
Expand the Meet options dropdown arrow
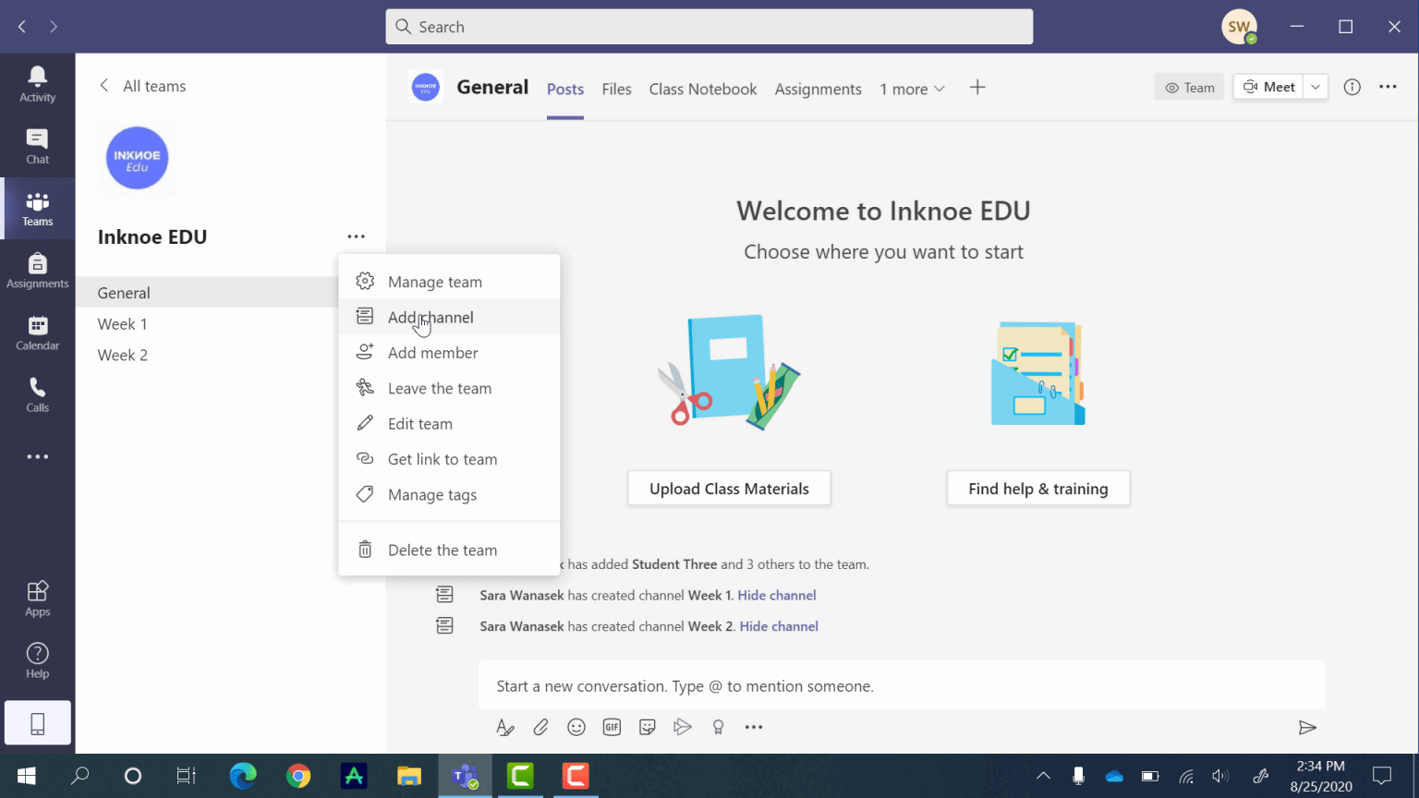pyautogui.click(x=1316, y=87)
